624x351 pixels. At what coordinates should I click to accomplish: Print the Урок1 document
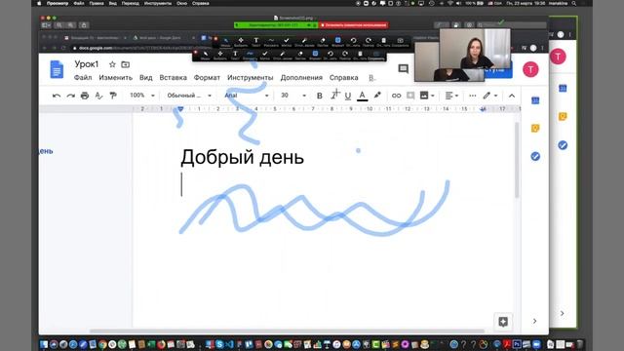tap(85, 96)
